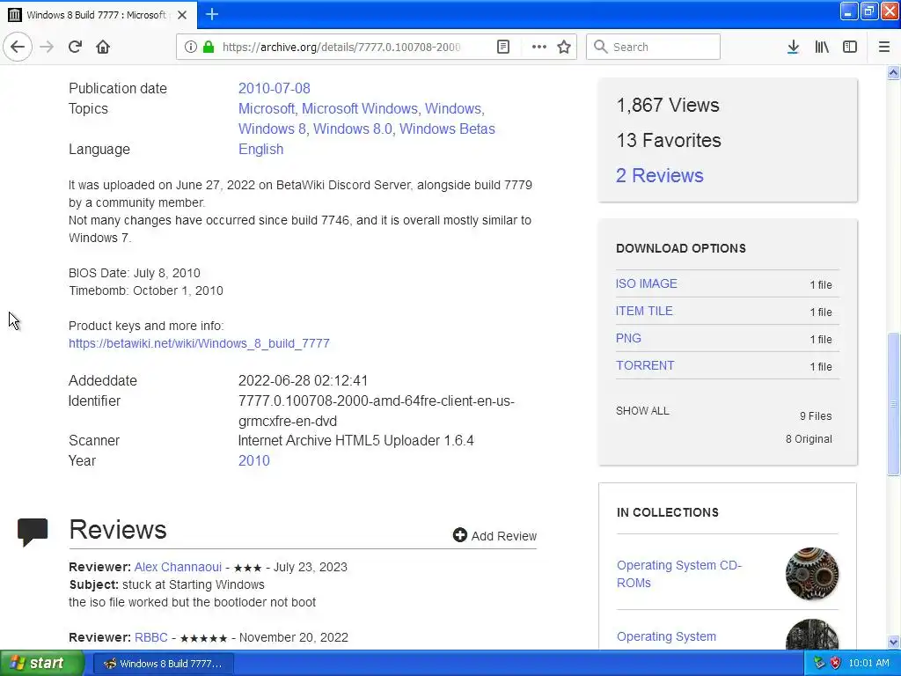Viewport: 901px width, 676px height.
Task: Bookmark this page with the star
Action: (x=564, y=47)
